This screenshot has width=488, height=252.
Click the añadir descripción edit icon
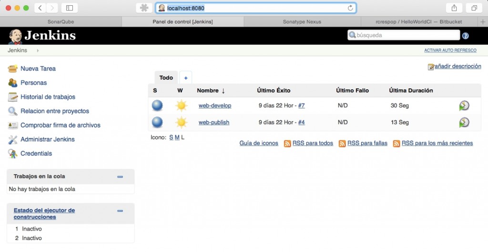pyautogui.click(x=431, y=67)
